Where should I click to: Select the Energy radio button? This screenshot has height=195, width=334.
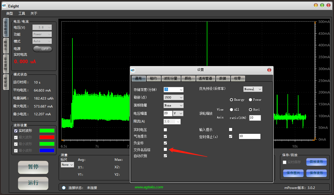[x=231, y=100]
